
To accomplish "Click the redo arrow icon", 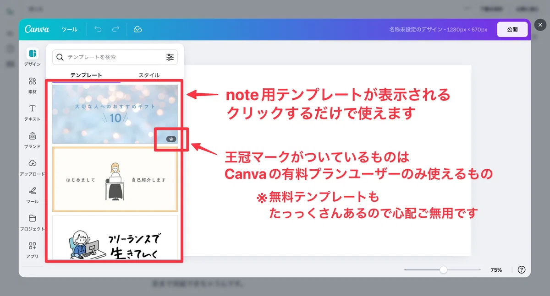I will pyautogui.click(x=115, y=29).
